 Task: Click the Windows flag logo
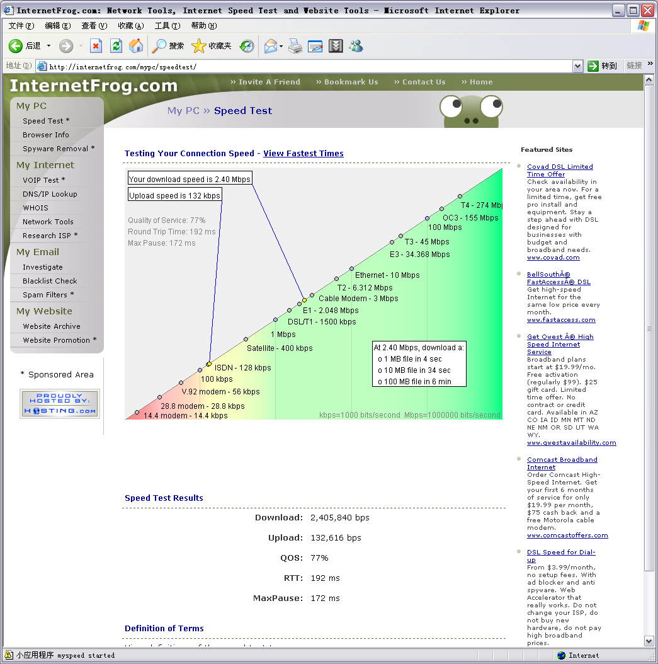tap(643, 26)
